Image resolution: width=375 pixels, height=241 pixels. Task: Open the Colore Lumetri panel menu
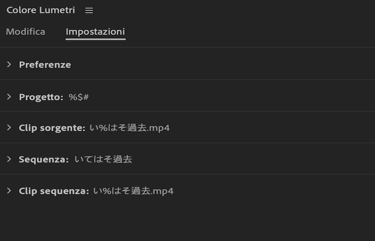click(89, 10)
